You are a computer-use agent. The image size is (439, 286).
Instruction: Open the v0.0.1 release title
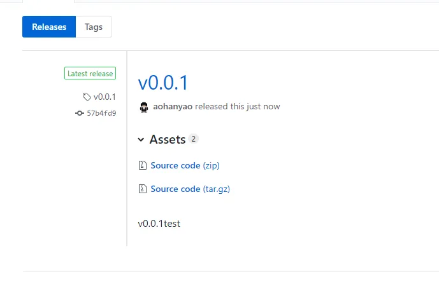click(163, 83)
